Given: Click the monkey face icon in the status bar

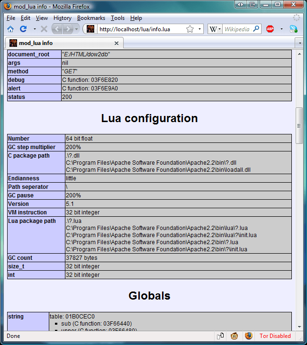Looking at the screenshot, I should [234, 336].
